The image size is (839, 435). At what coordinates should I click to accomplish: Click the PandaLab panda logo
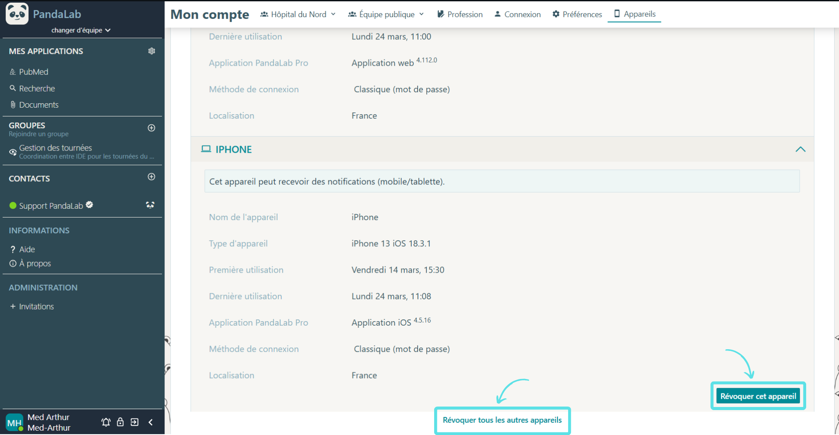pos(17,14)
